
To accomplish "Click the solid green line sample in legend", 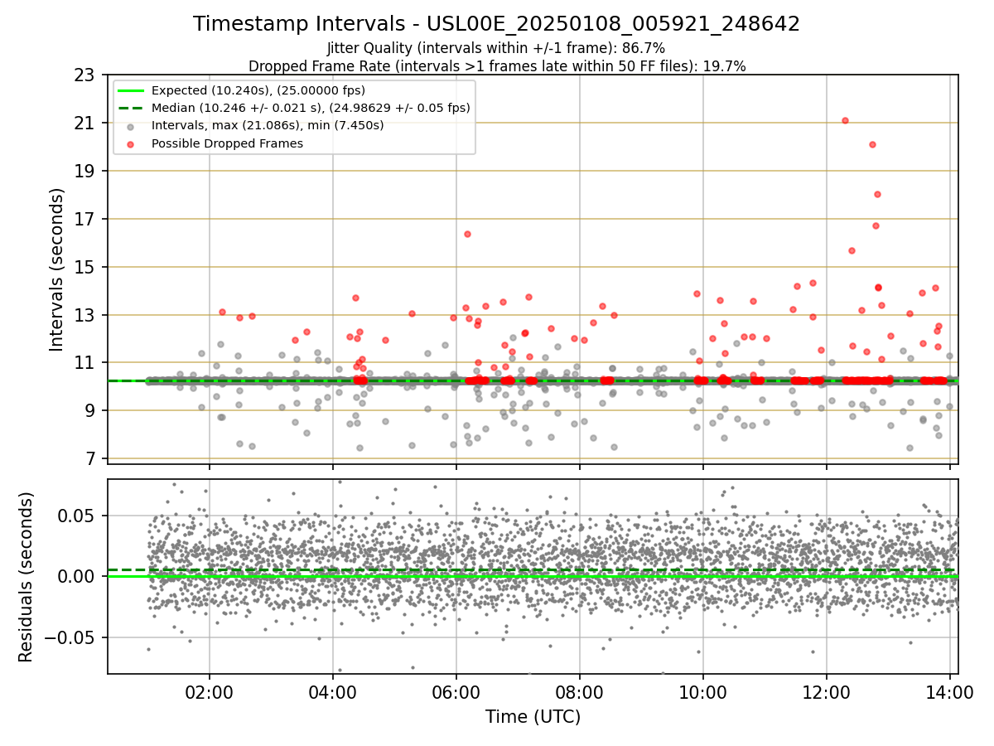I will [x=131, y=90].
